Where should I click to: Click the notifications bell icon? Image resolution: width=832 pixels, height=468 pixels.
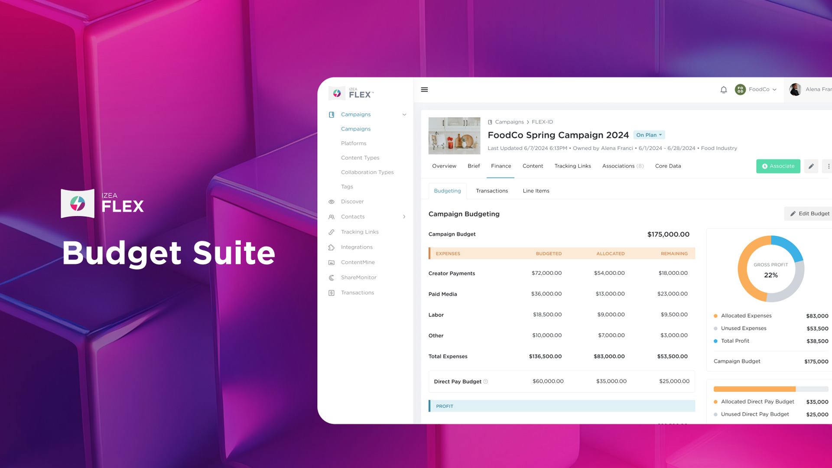723,89
